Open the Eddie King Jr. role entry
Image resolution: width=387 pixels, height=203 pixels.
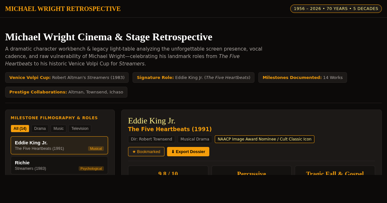pos(59,145)
